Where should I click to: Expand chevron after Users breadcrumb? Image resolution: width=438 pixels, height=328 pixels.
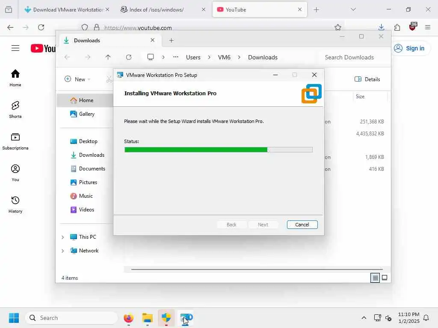pyautogui.click(x=209, y=57)
